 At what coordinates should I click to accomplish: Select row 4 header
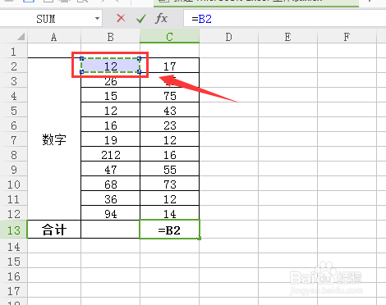[x=14, y=96]
